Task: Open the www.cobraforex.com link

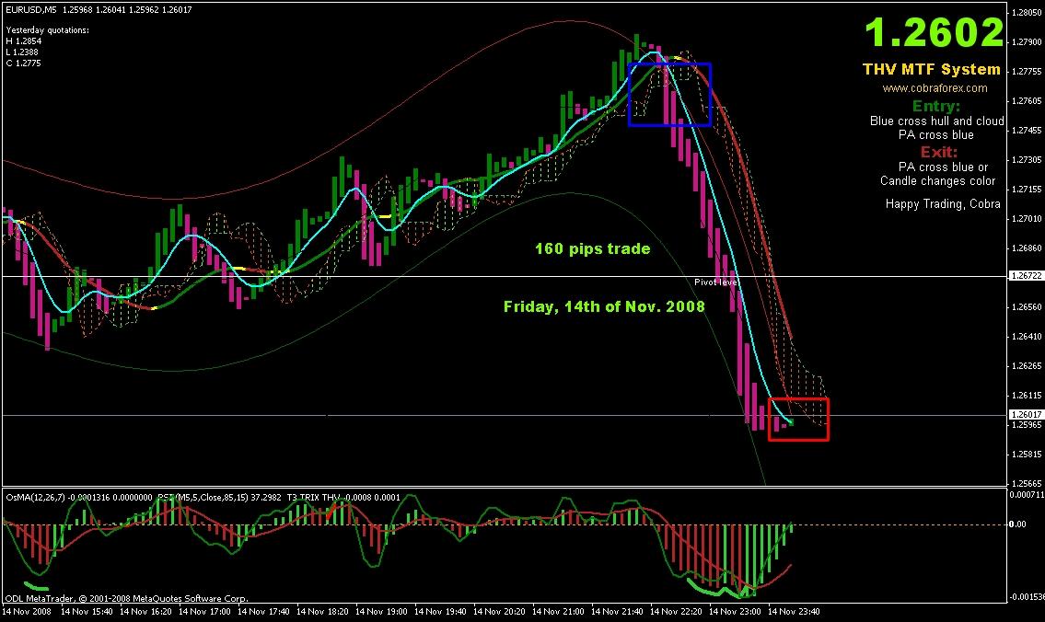Action: coord(935,88)
